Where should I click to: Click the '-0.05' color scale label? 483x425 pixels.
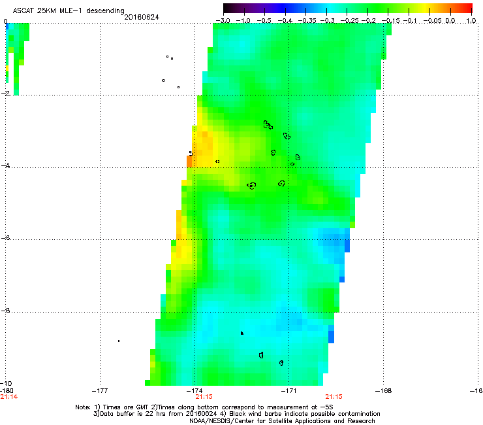(x=433, y=21)
